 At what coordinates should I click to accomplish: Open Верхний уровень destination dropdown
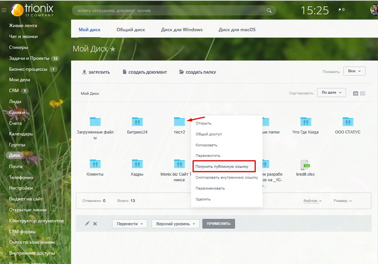(x=176, y=224)
